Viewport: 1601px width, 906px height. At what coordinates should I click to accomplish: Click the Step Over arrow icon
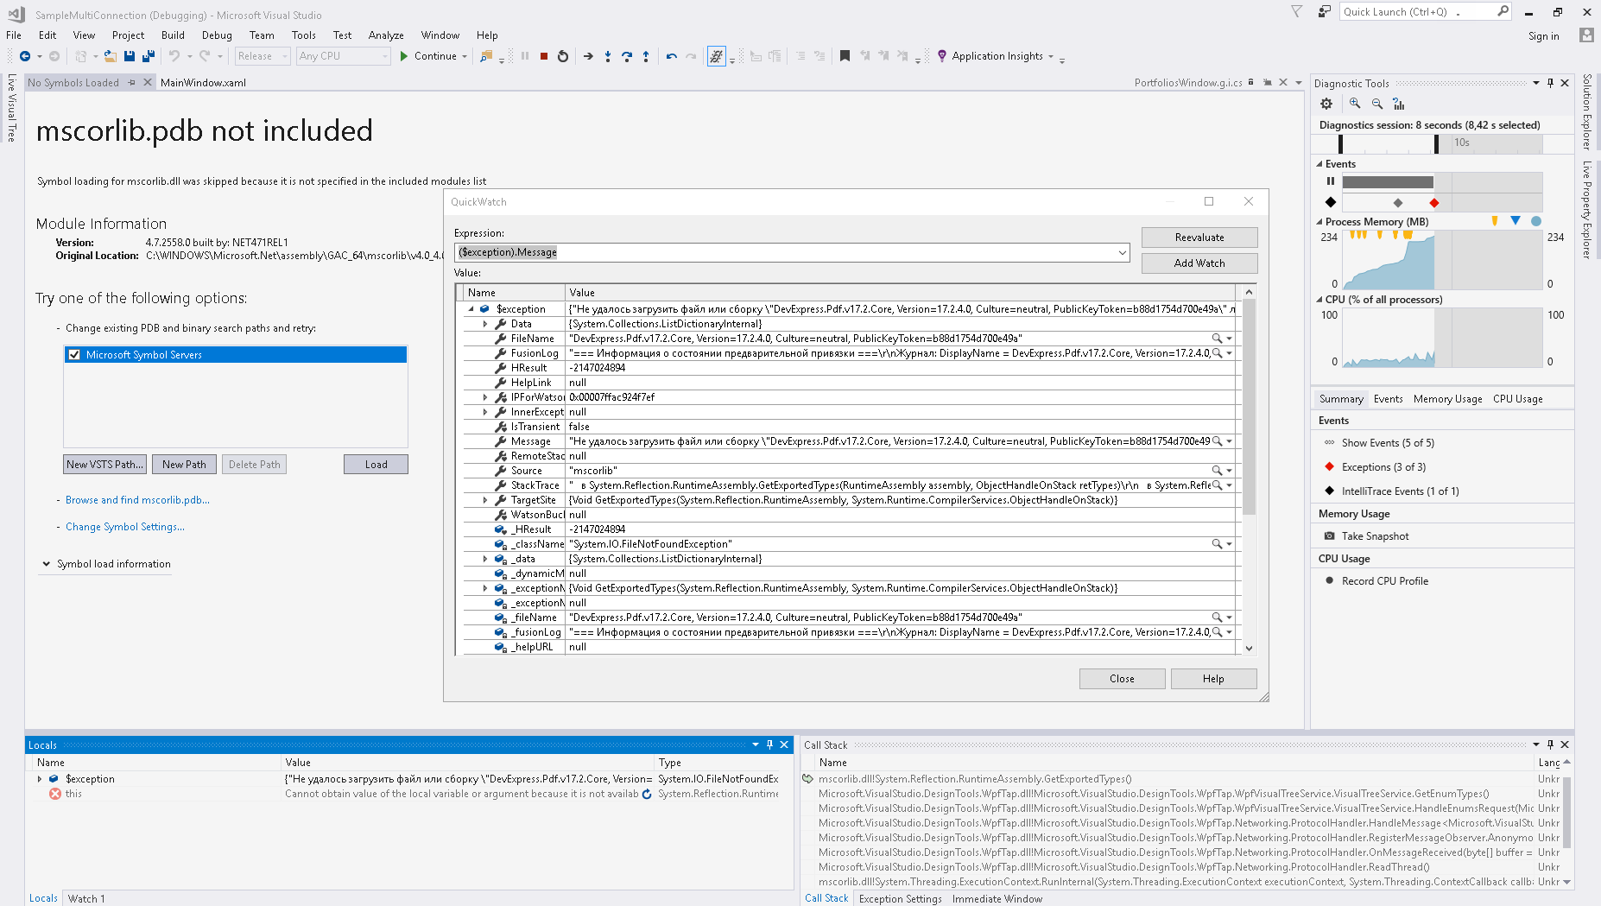pyautogui.click(x=627, y=56)
